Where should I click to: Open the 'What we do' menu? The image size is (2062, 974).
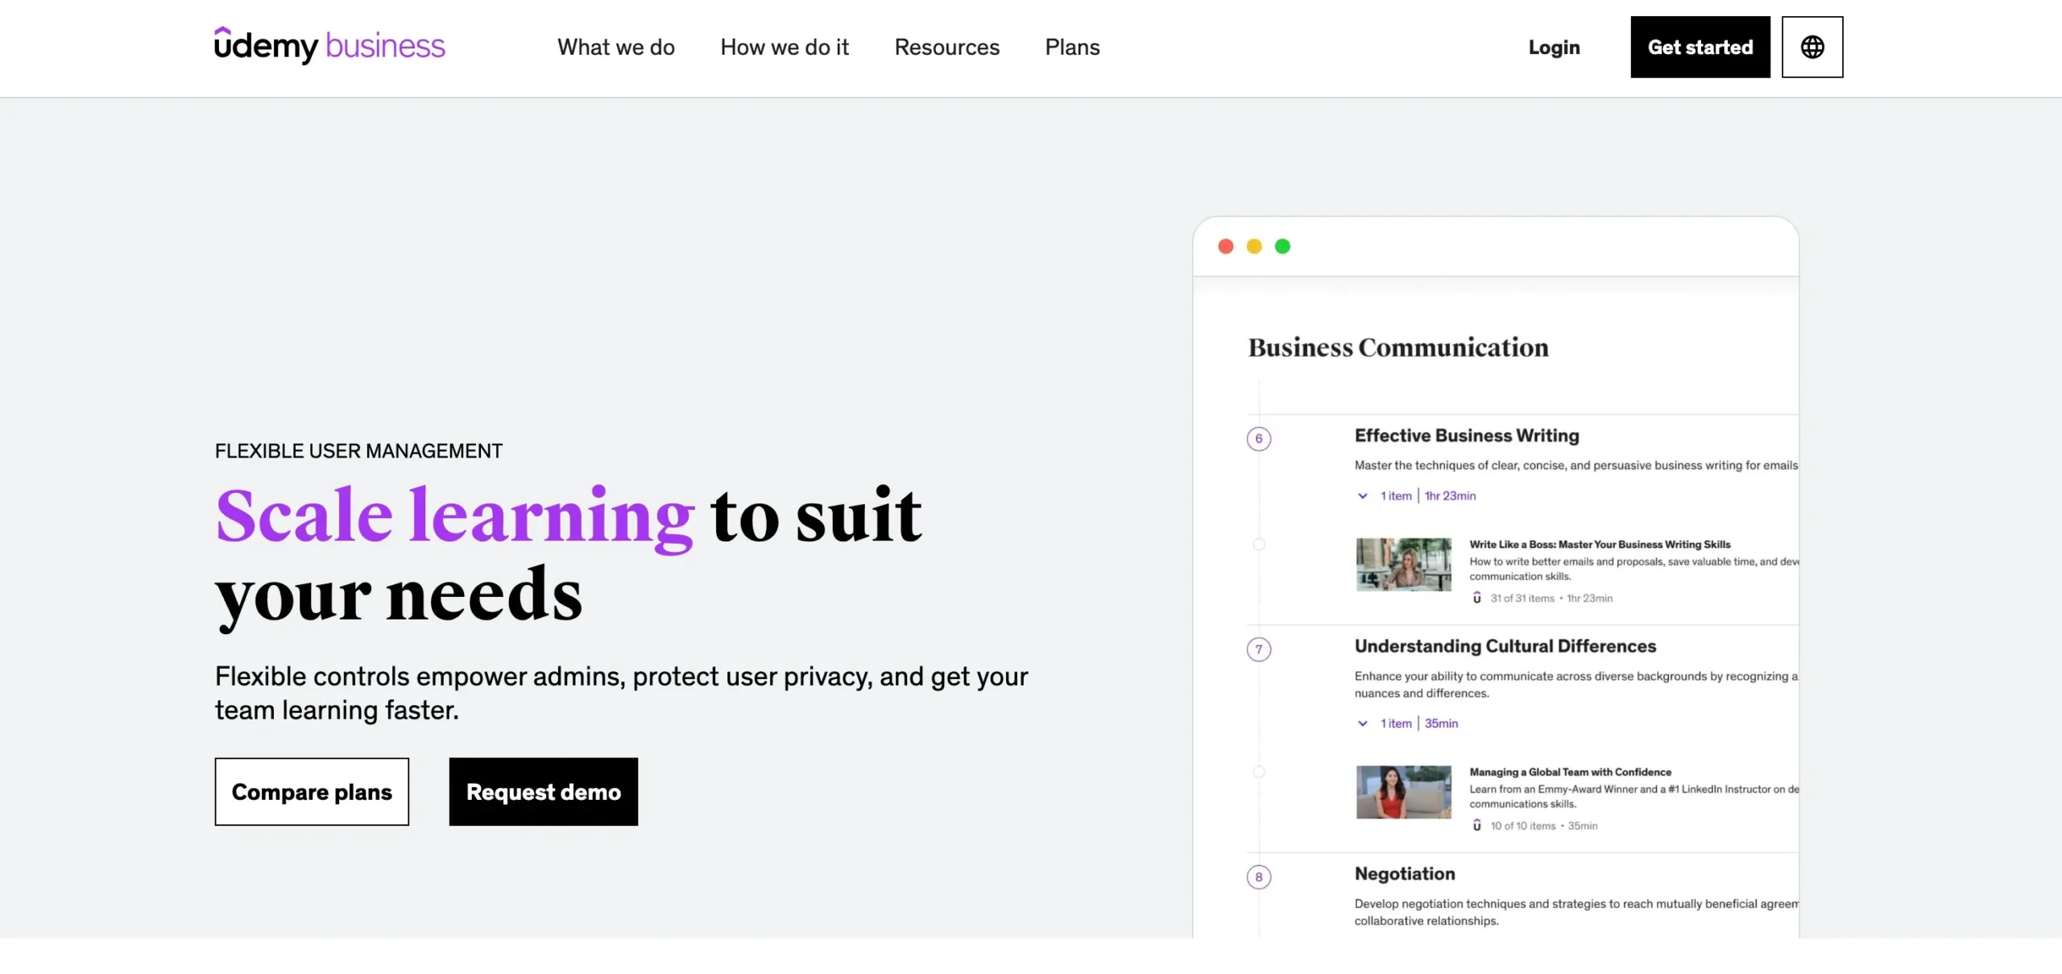pos(615,48)
